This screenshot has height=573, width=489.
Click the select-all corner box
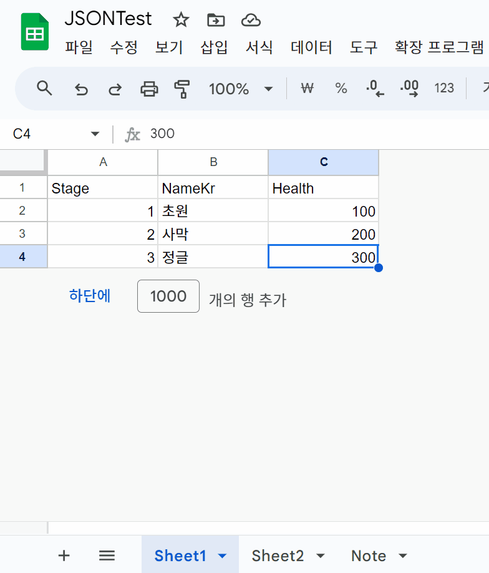[22, 161]
